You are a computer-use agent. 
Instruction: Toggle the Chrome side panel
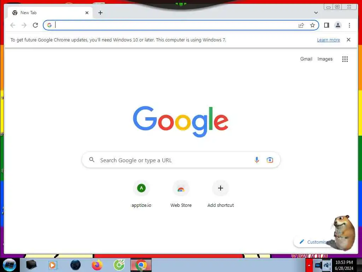[x=326, y=25]
